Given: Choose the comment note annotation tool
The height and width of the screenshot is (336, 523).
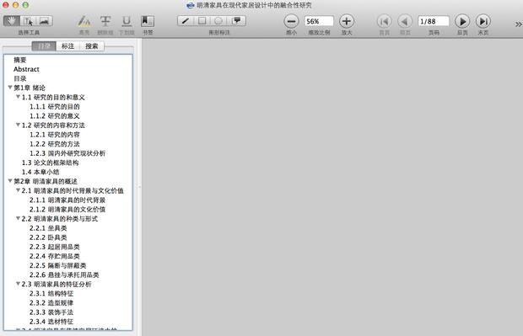Looking at the screenshot, I should click(x=237, y=21).
